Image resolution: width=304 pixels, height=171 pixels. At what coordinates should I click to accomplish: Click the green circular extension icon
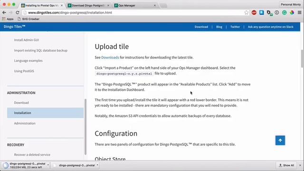(x=284, y=13)
